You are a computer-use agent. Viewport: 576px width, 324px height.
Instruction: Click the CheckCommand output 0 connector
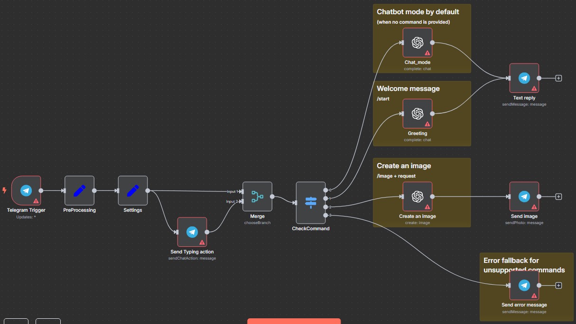coord(325,190)
